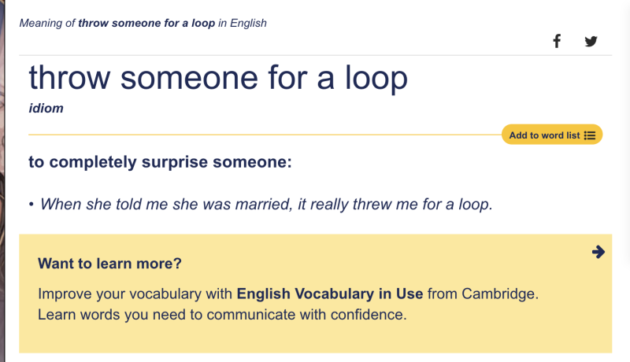Click the right arrow in the yellow promo box
Image resolution: width=630 pixels, height=362 pixels.
click(x=598, y=252)
